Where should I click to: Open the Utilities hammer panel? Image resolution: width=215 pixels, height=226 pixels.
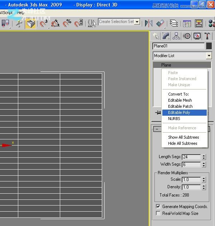click(x=207, y=36)
